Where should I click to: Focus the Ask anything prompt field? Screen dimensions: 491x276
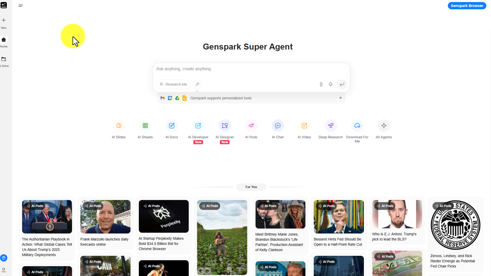pyautogui.click(x=251, y=69)
